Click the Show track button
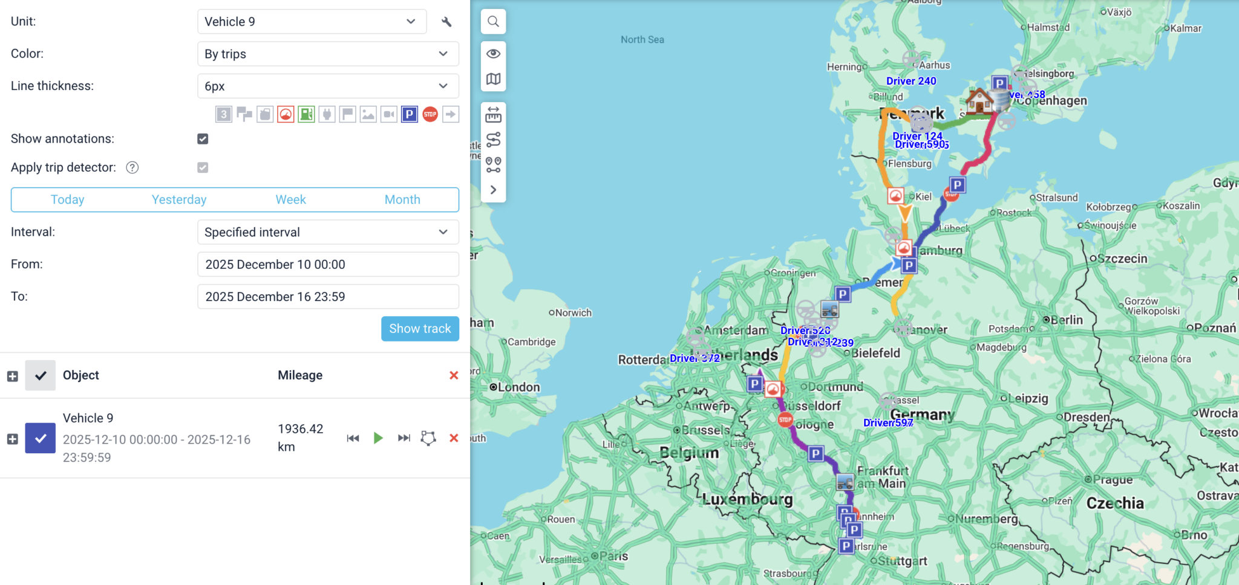 tap(420, 329)
